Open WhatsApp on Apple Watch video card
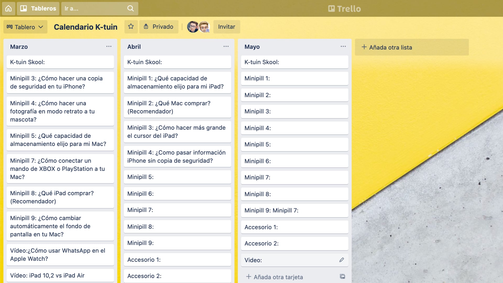The height and width of the screenshot is (283, 503). [60, 254]
